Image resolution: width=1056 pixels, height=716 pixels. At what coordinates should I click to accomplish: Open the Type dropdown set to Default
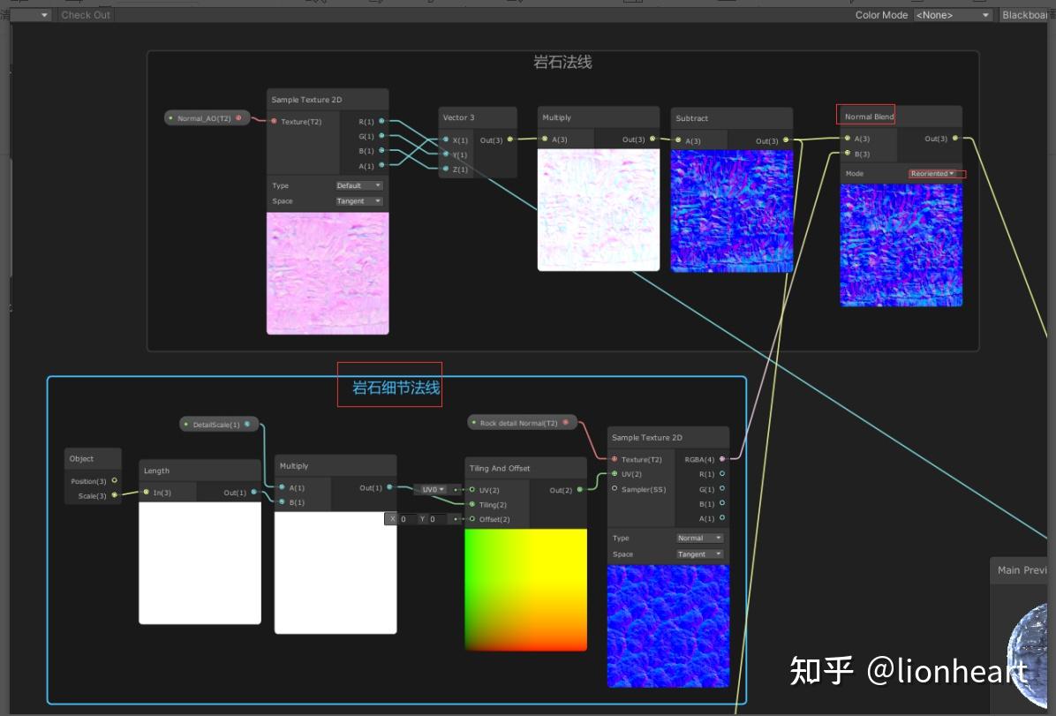[x=359, y=185]
